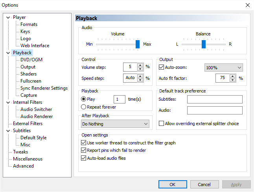This screenshot has width=254, height=192.
Task: Open Audio Renderer settings page
Action: click(x=37, y=116)
